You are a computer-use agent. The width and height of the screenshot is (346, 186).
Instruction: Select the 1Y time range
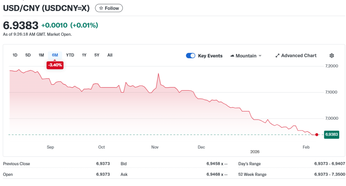click(84, 55)
